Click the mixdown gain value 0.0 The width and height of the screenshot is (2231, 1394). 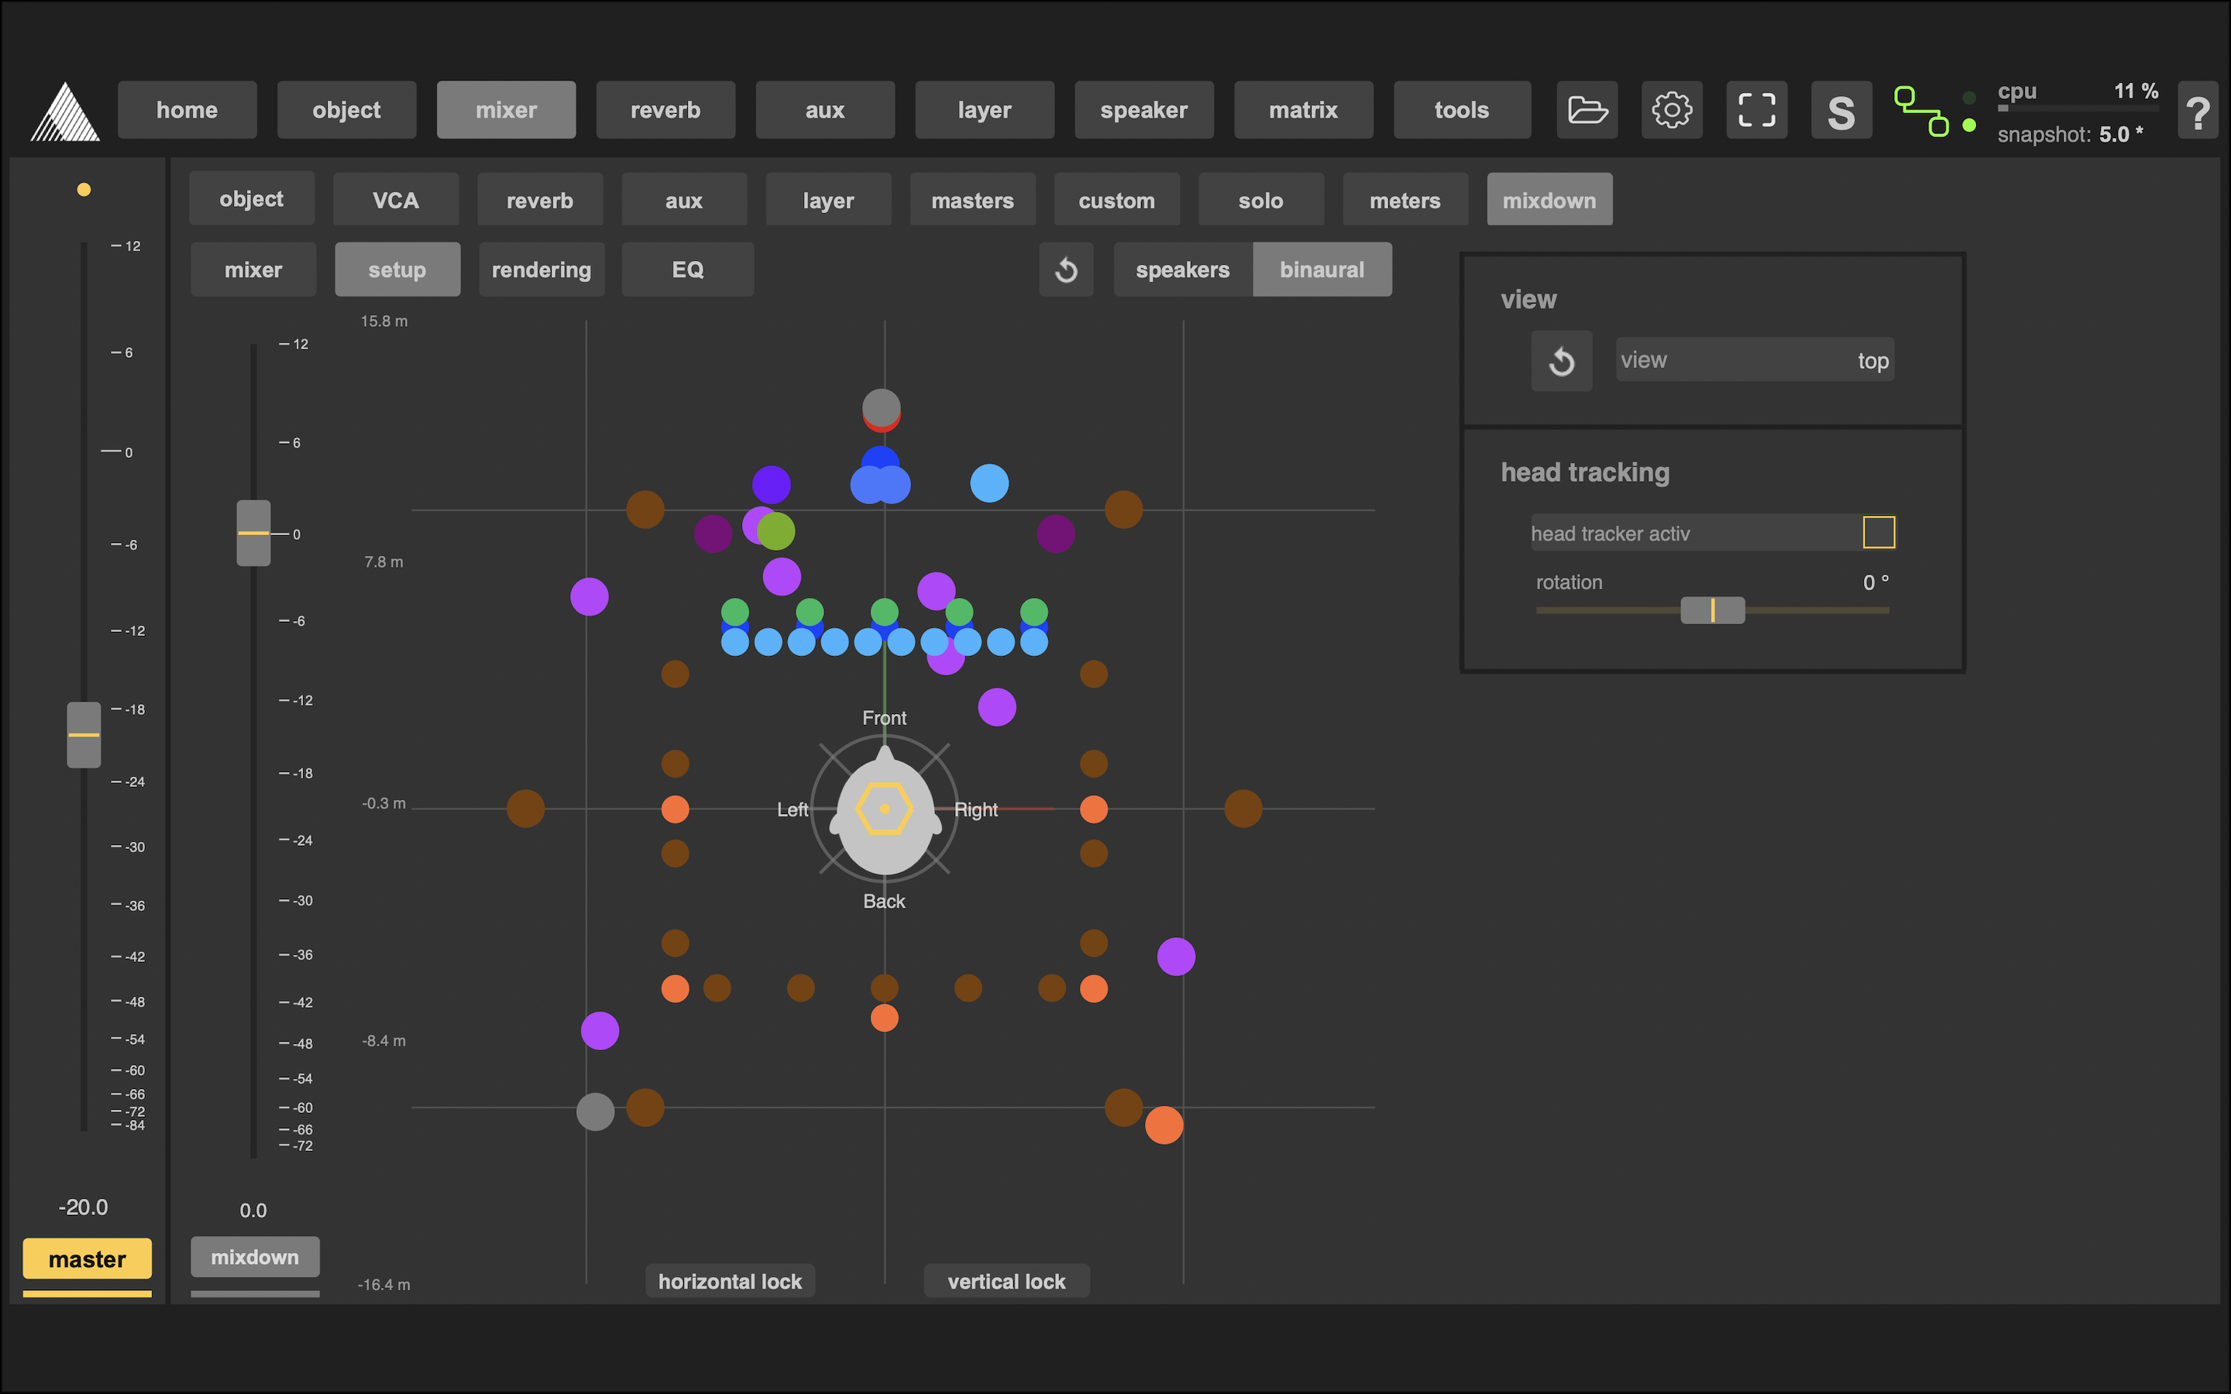point(253,1210)
